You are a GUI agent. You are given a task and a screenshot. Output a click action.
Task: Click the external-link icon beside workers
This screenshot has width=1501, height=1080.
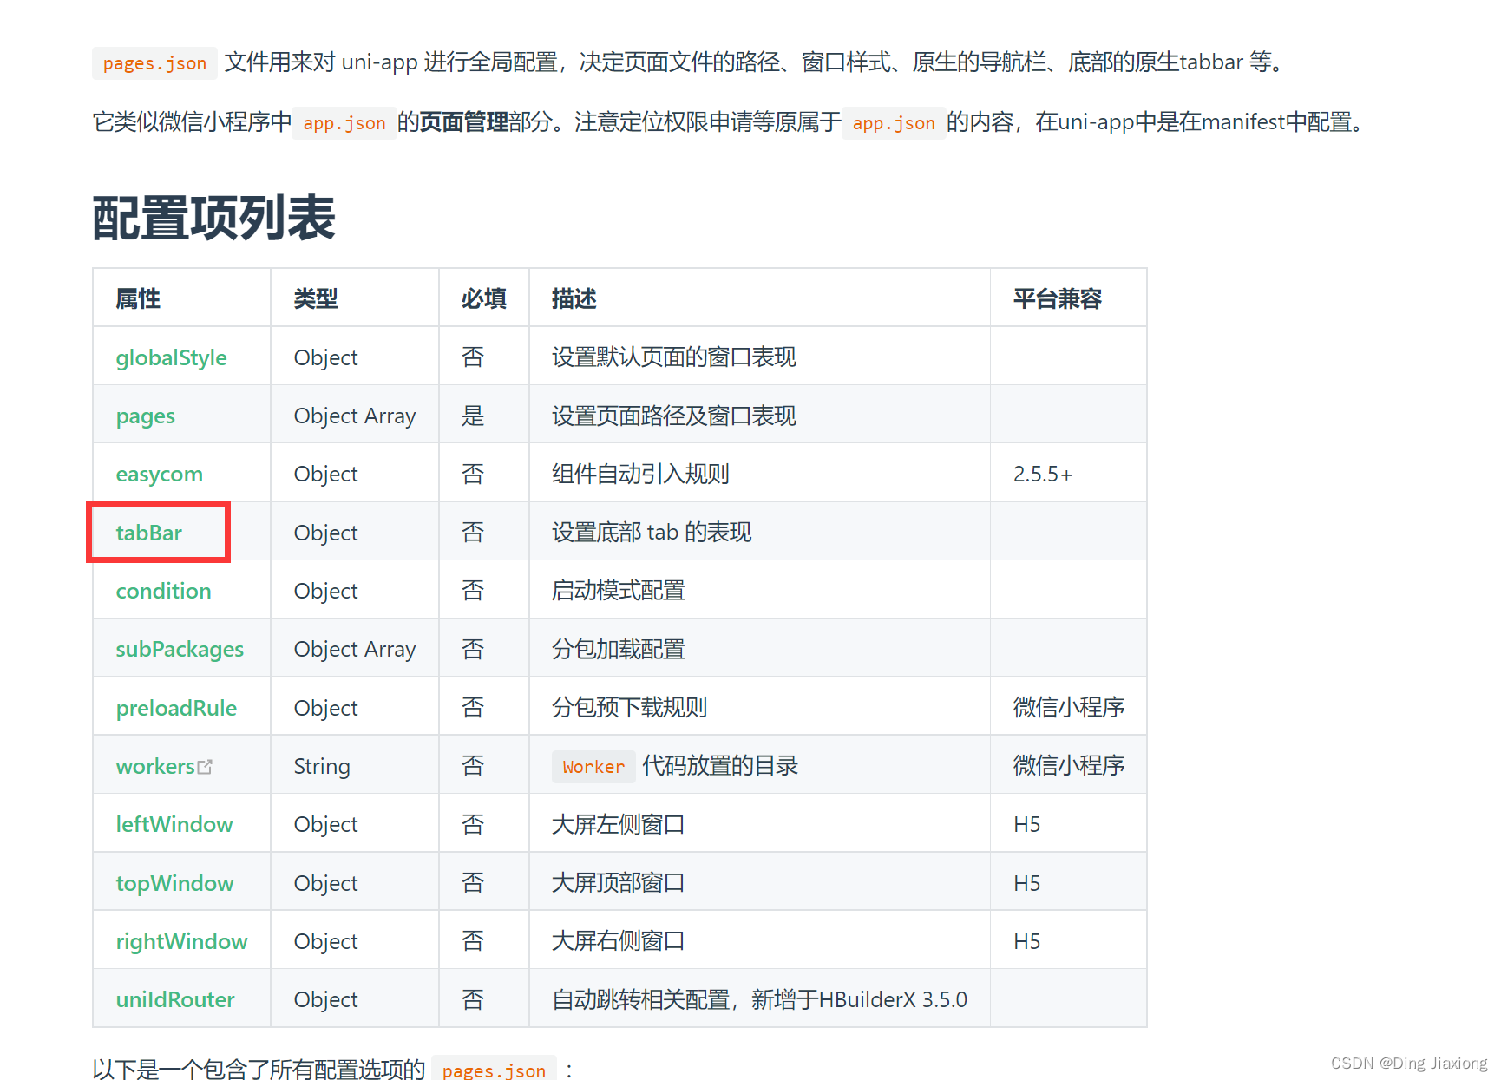(205, 767)
